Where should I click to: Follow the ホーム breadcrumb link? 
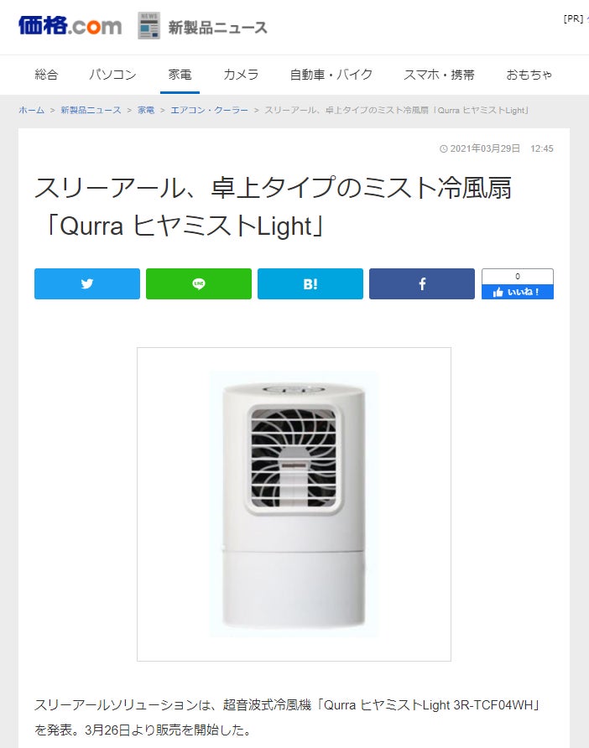[32, 110]
